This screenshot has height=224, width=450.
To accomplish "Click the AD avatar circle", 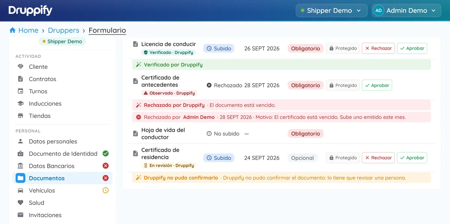I will [x=379, y=10].
